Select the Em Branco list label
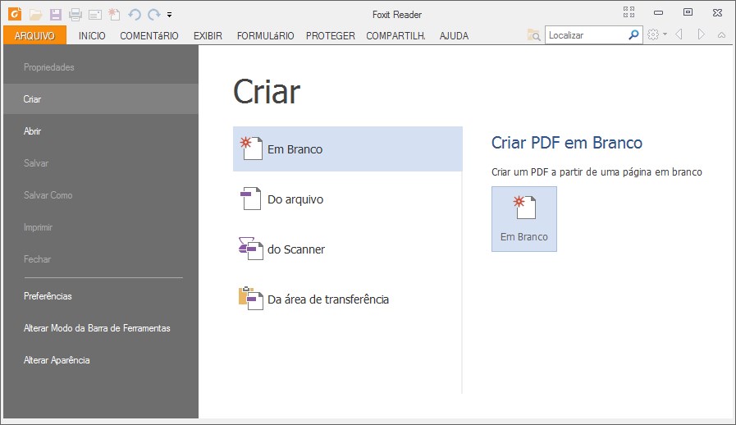This screenshot has height=425, width=736. point(295,149)
